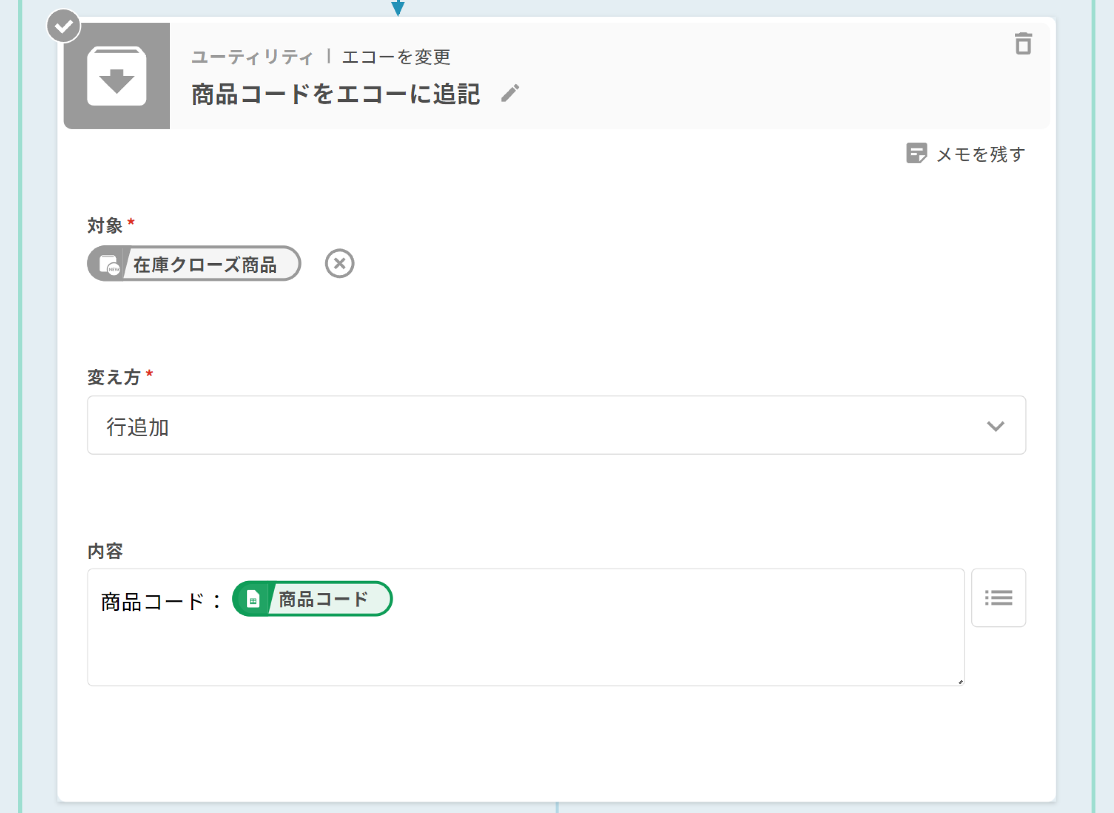1114x813 pixels.
Task: Click the memo note icon
Action: click(916, 153)
